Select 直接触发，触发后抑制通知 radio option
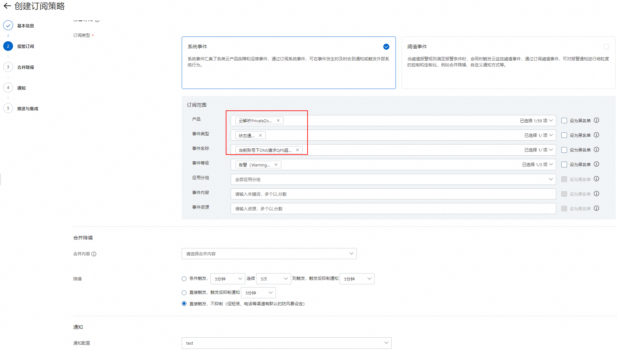 pyautogui.click(x=184, y=293)
